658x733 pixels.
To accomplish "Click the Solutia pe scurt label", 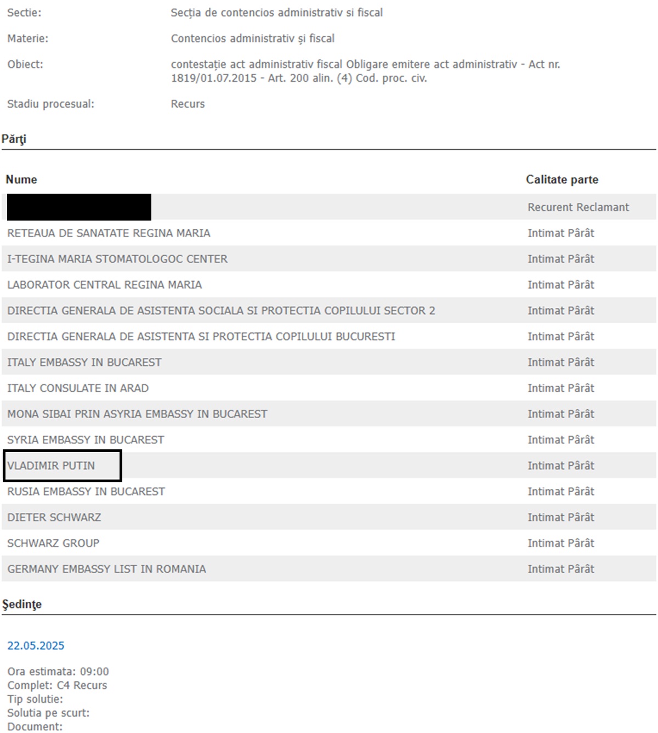I will tap(48, 713).
